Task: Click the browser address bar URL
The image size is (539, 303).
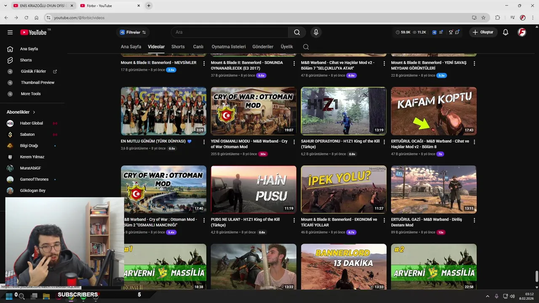Action: point(79,18)
